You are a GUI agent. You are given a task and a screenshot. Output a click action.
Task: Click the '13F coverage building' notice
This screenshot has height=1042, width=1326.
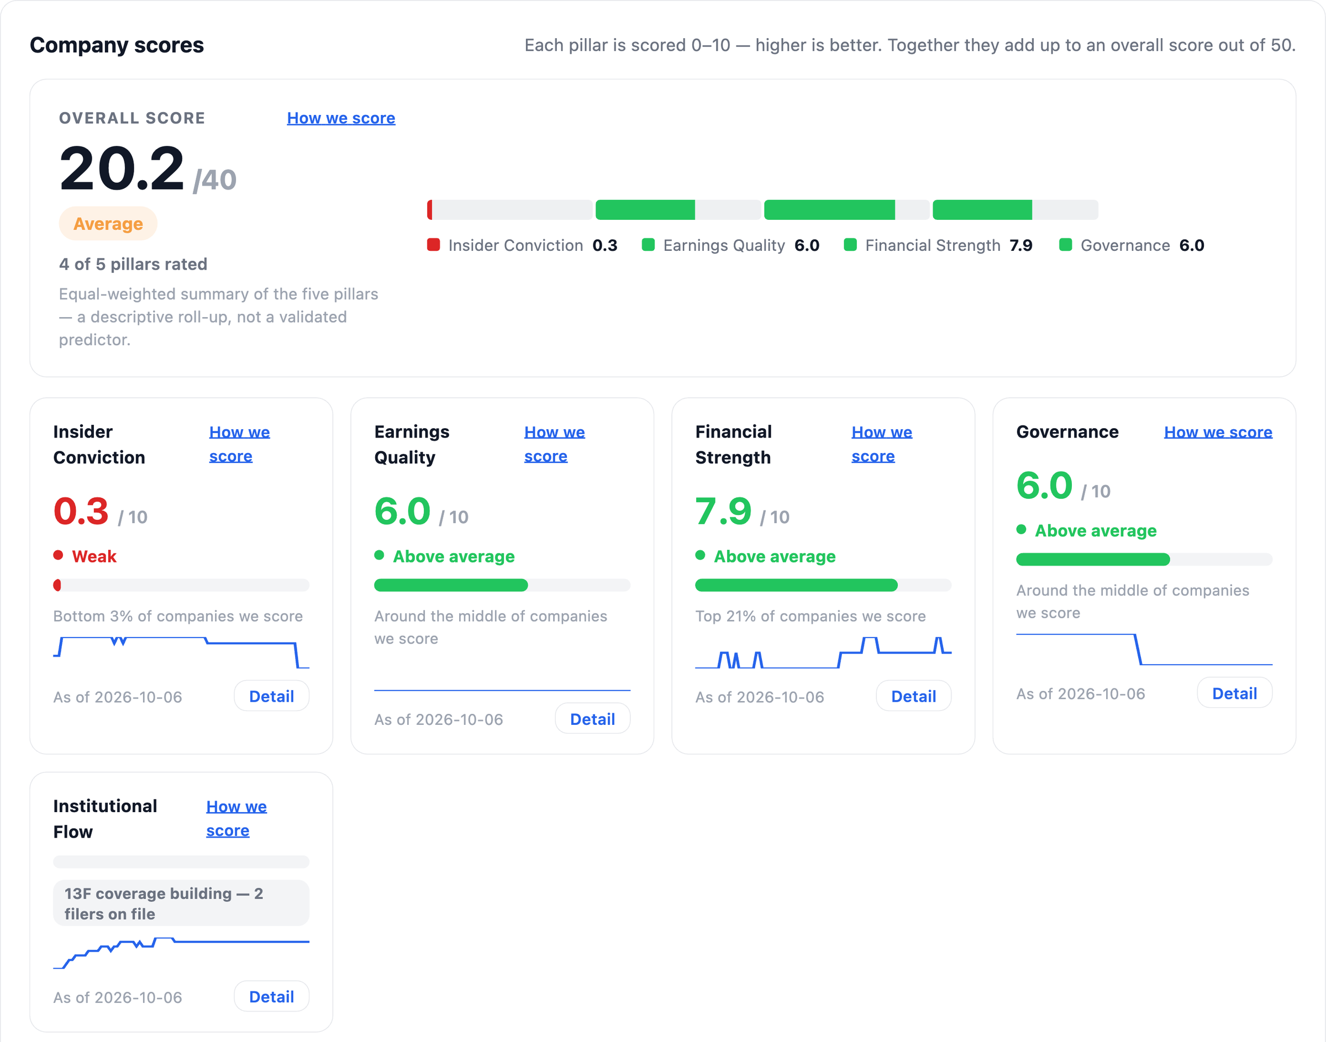181,903
